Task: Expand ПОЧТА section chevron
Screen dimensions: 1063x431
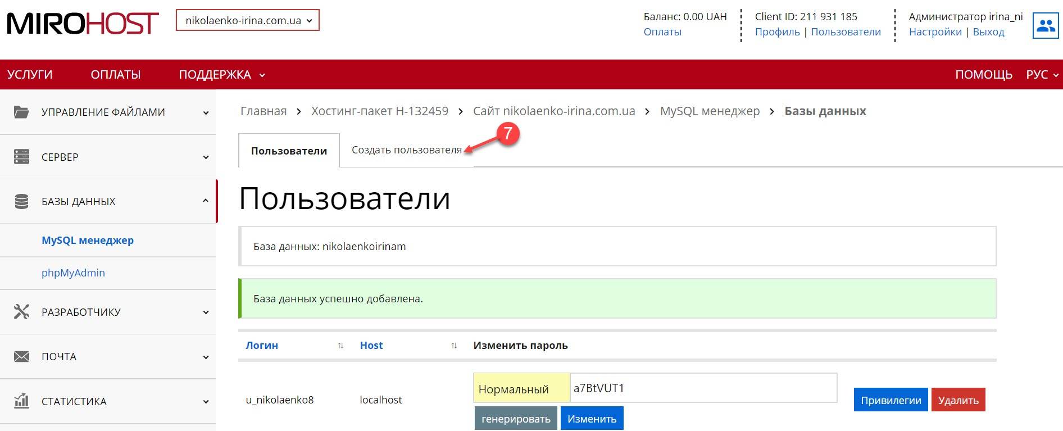Action: point(206,357)
